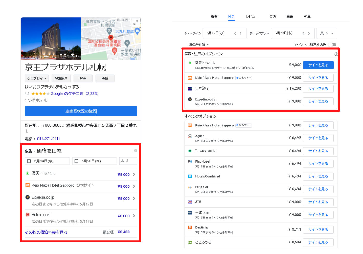
Task: Expand the Hotels.com ¥9,000 row chevron
Action: 134,216
